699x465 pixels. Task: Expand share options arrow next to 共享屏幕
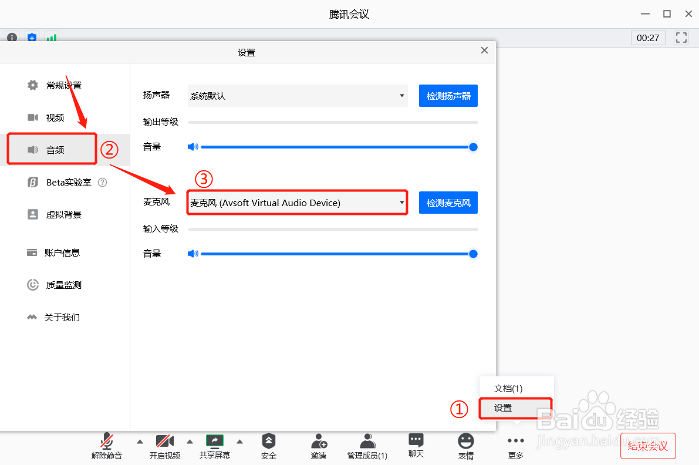click(240, 442)
